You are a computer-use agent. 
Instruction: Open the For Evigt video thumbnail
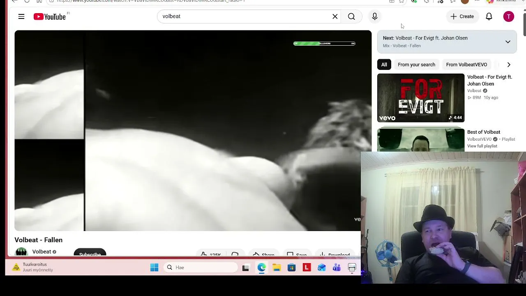(x=421, y=98)
